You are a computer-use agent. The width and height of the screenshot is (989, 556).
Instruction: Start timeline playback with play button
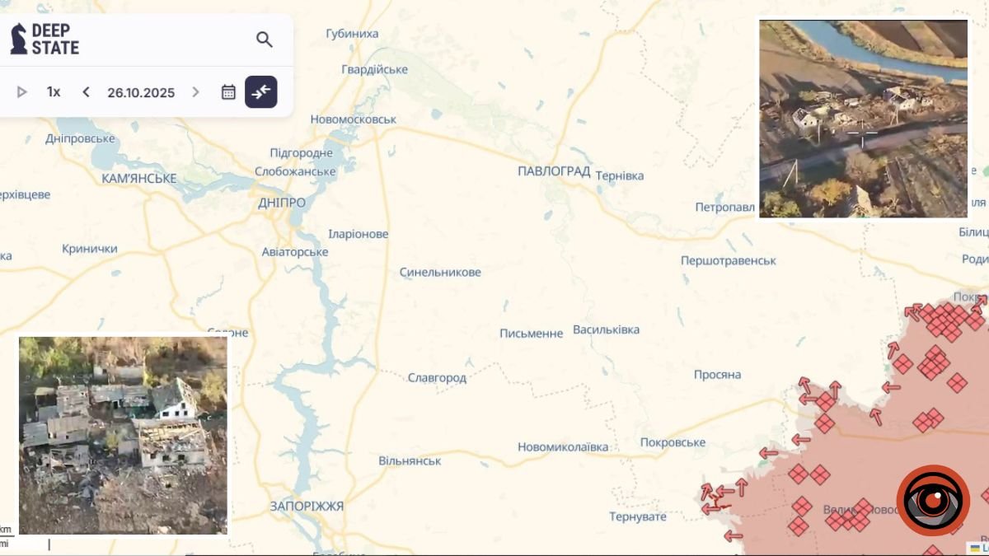point(22,92)
